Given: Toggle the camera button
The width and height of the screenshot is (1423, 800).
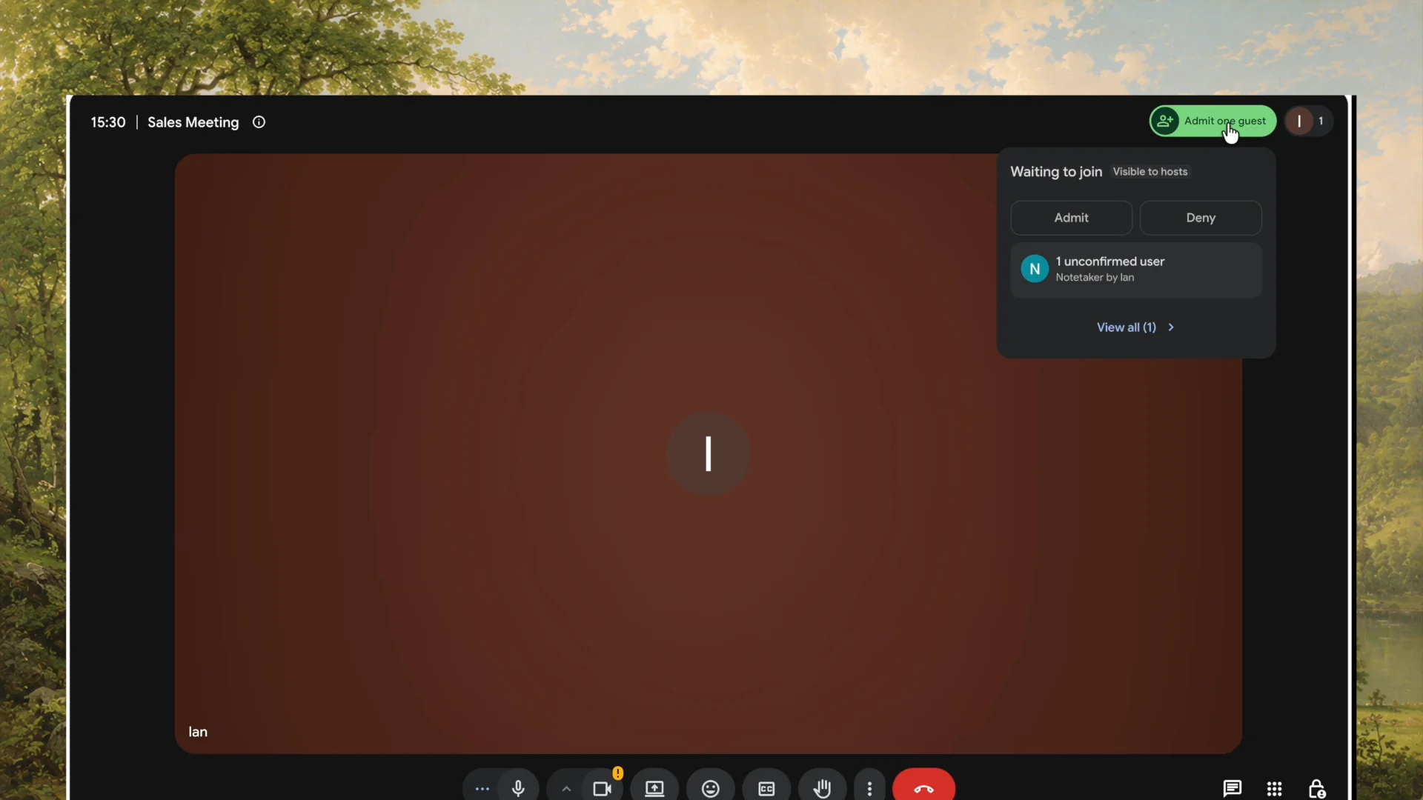Looking at the screenshot, I should pyautogui.click(x=602, y=789).
